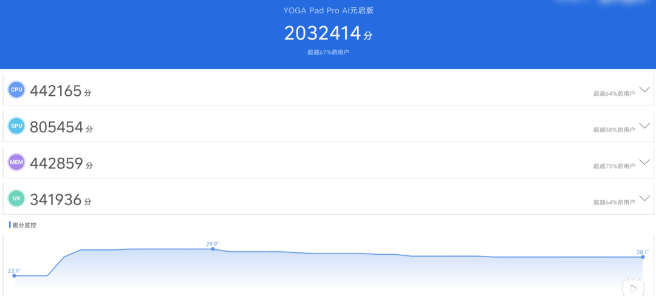Screen dimensions: 656x296
Task: Open the UX 341936 score row
Action: [x=328, y=199]
